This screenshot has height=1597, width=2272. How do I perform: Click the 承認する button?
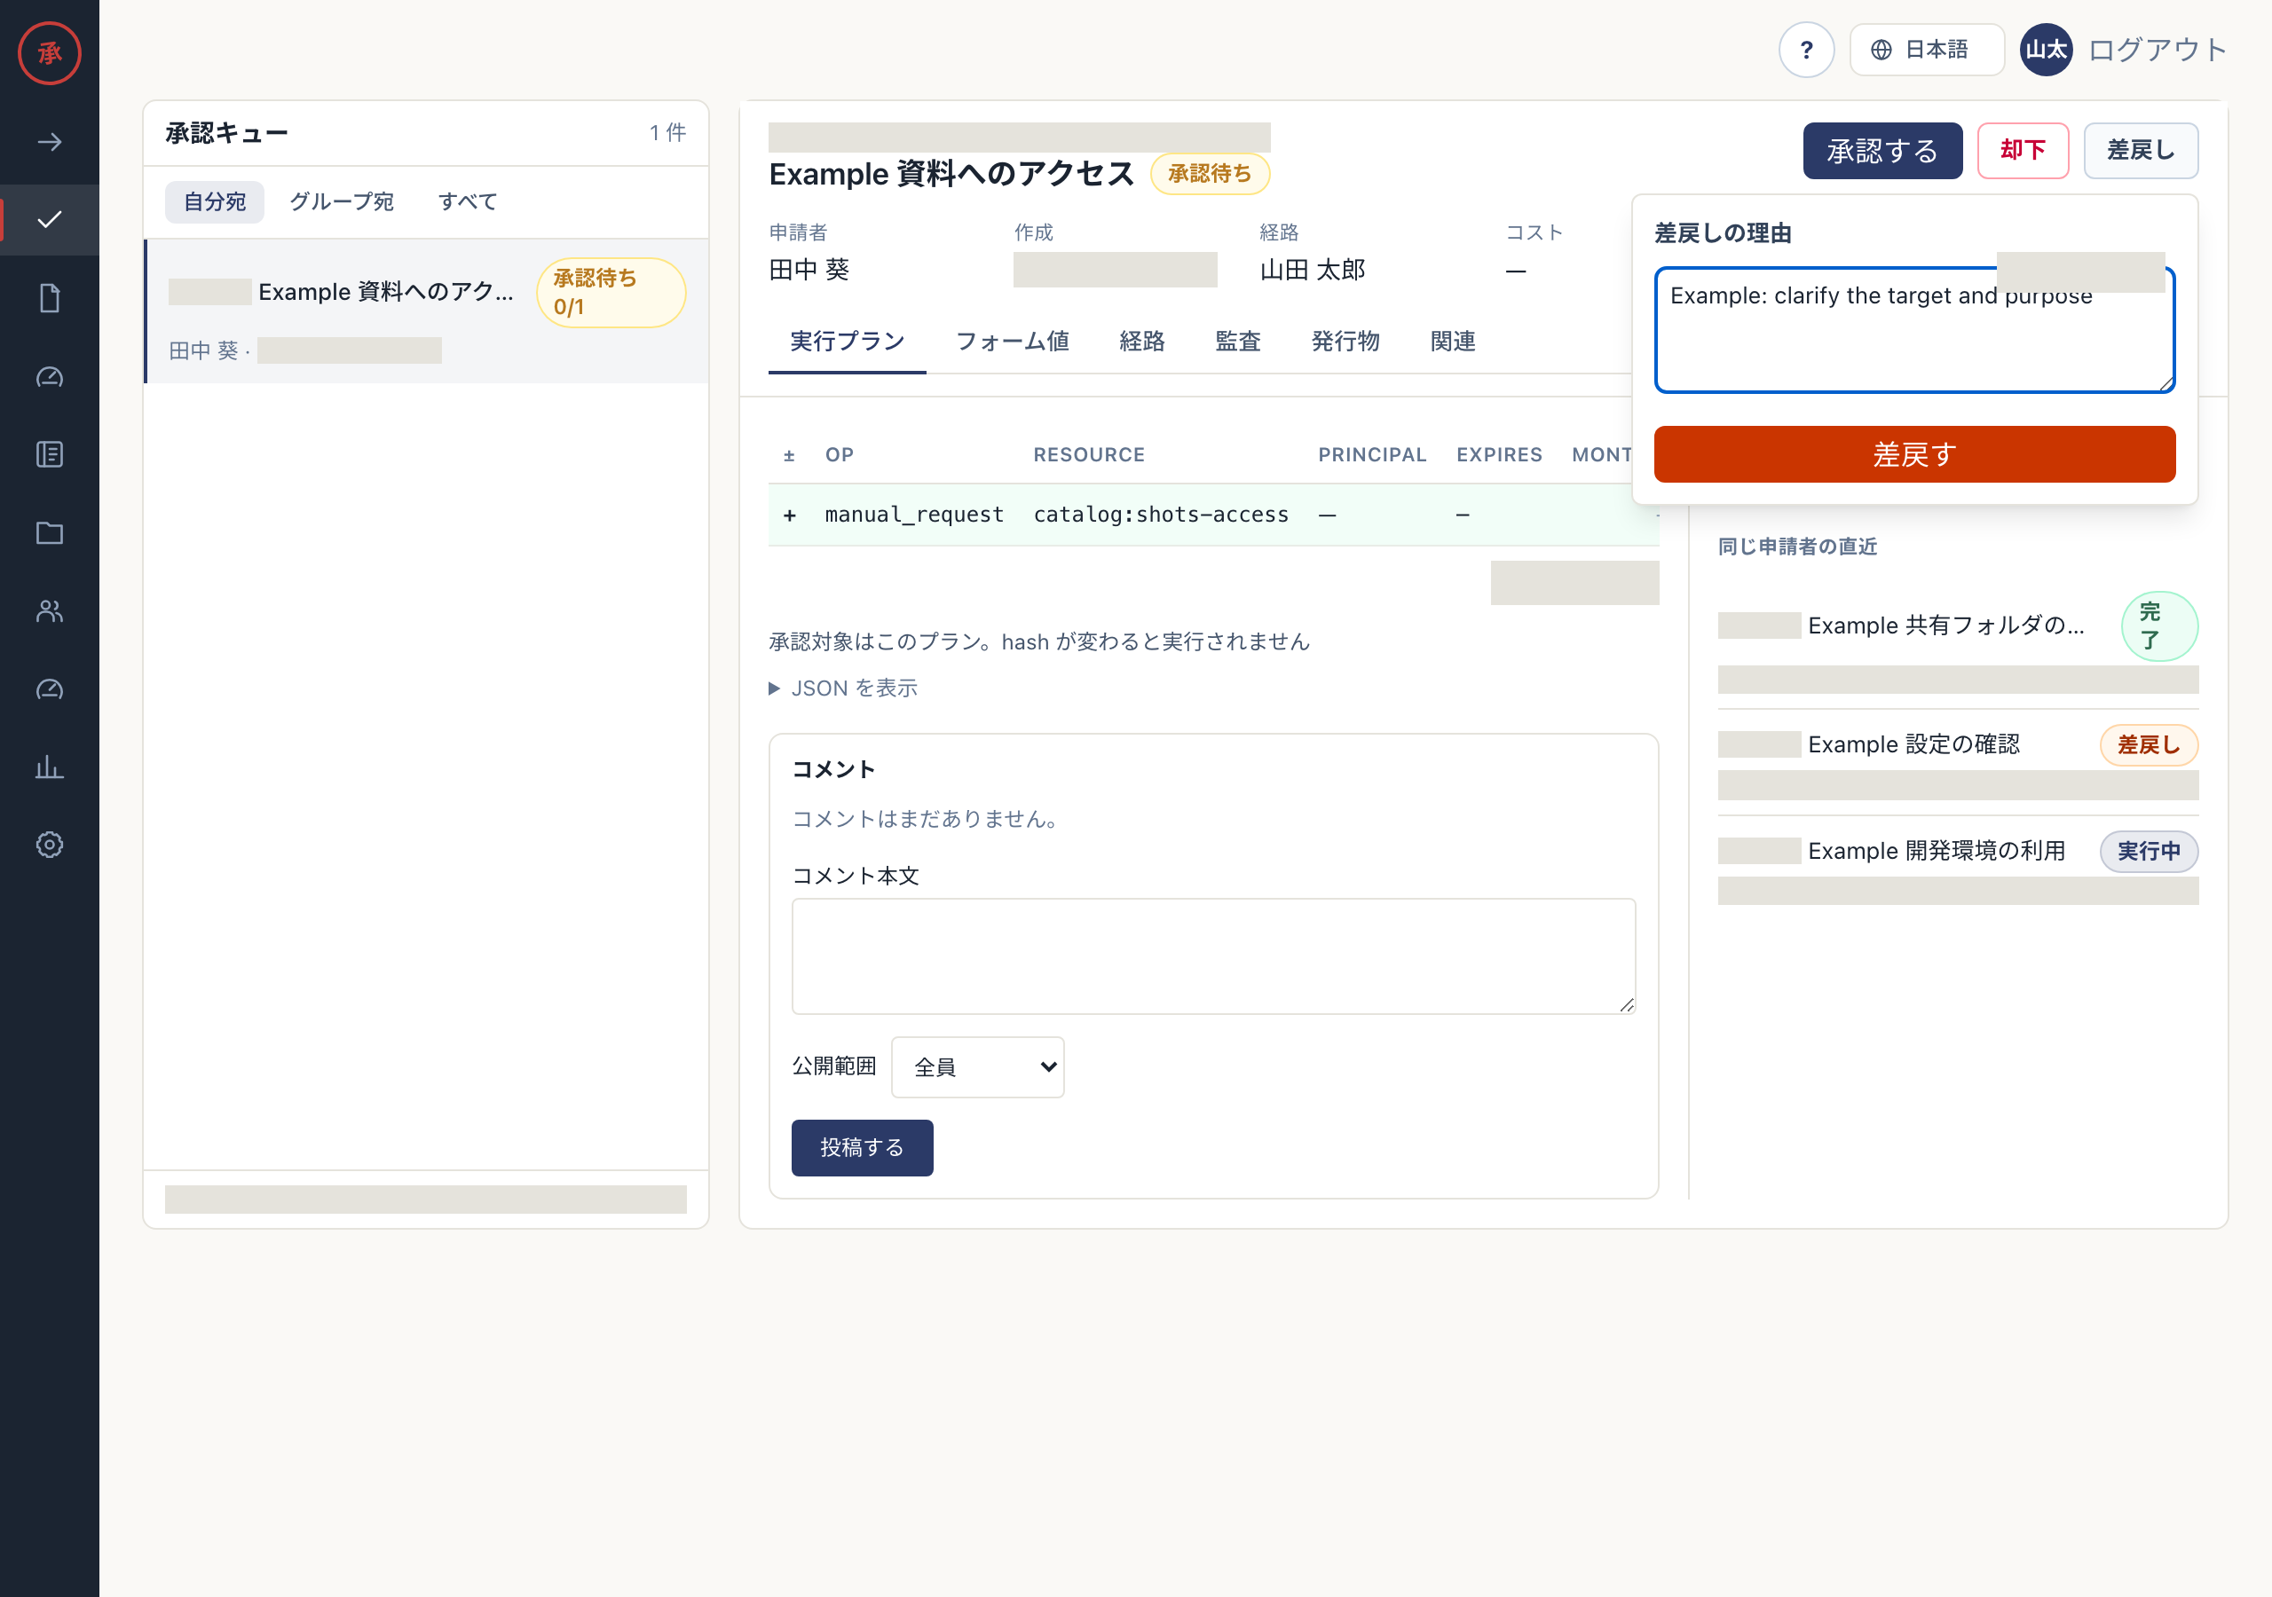click(1882, 151)
